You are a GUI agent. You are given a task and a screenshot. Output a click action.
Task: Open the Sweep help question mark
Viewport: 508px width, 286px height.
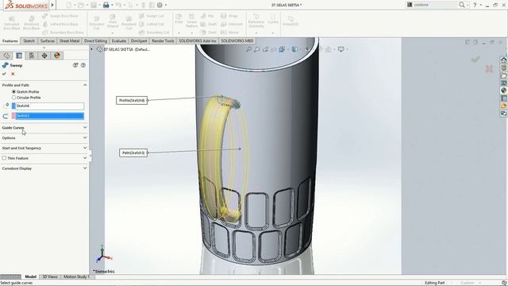click(83, 65)
